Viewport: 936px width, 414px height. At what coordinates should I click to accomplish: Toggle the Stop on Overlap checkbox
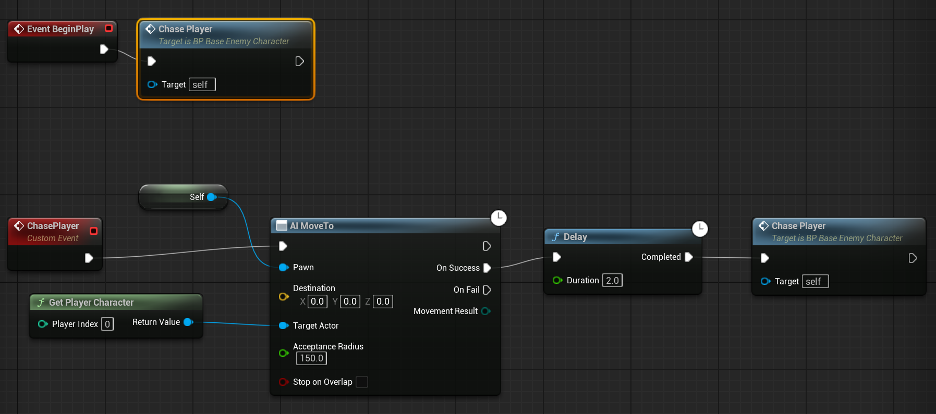(x=361, y=382)
